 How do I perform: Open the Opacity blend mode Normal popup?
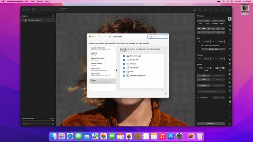coord(29,118)
